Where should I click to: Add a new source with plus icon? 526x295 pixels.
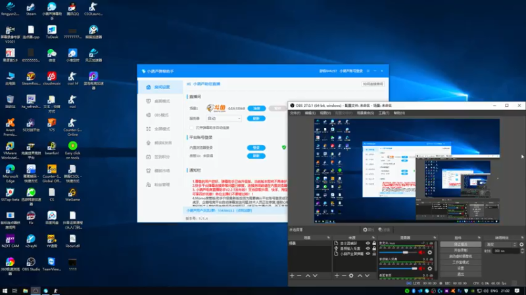click(x=337, y=275)
